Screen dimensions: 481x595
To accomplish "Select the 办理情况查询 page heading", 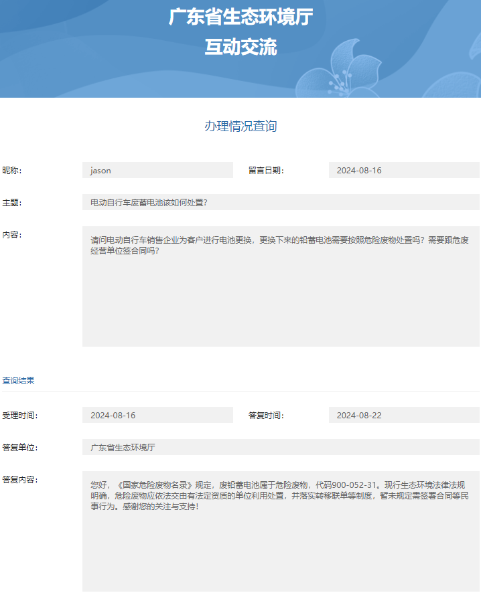I will pyautogui.click(x=240, y=126).
